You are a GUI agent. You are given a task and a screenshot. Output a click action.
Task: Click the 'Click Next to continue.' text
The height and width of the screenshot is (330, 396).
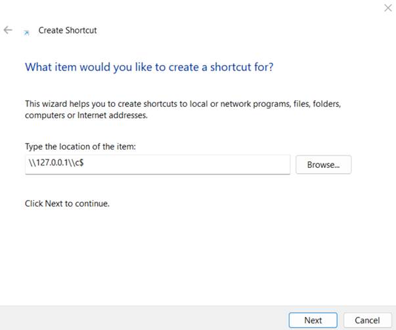[x=67, y=203]
